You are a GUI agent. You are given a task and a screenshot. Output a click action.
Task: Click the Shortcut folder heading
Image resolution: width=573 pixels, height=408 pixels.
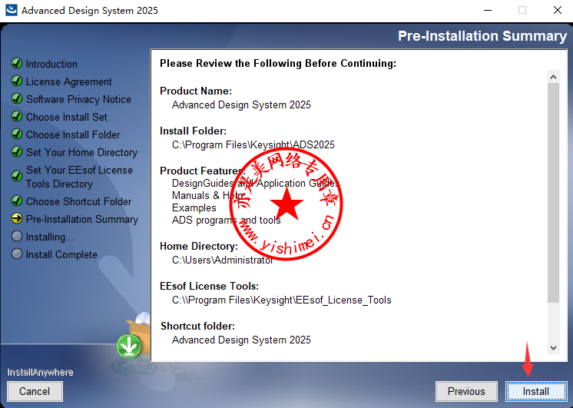[197, 326]
